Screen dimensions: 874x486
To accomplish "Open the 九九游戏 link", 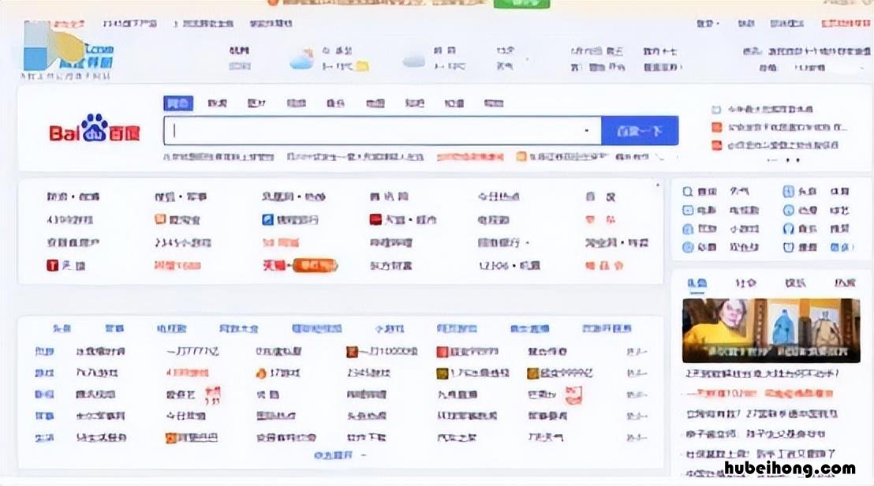I will pos(97,373).
